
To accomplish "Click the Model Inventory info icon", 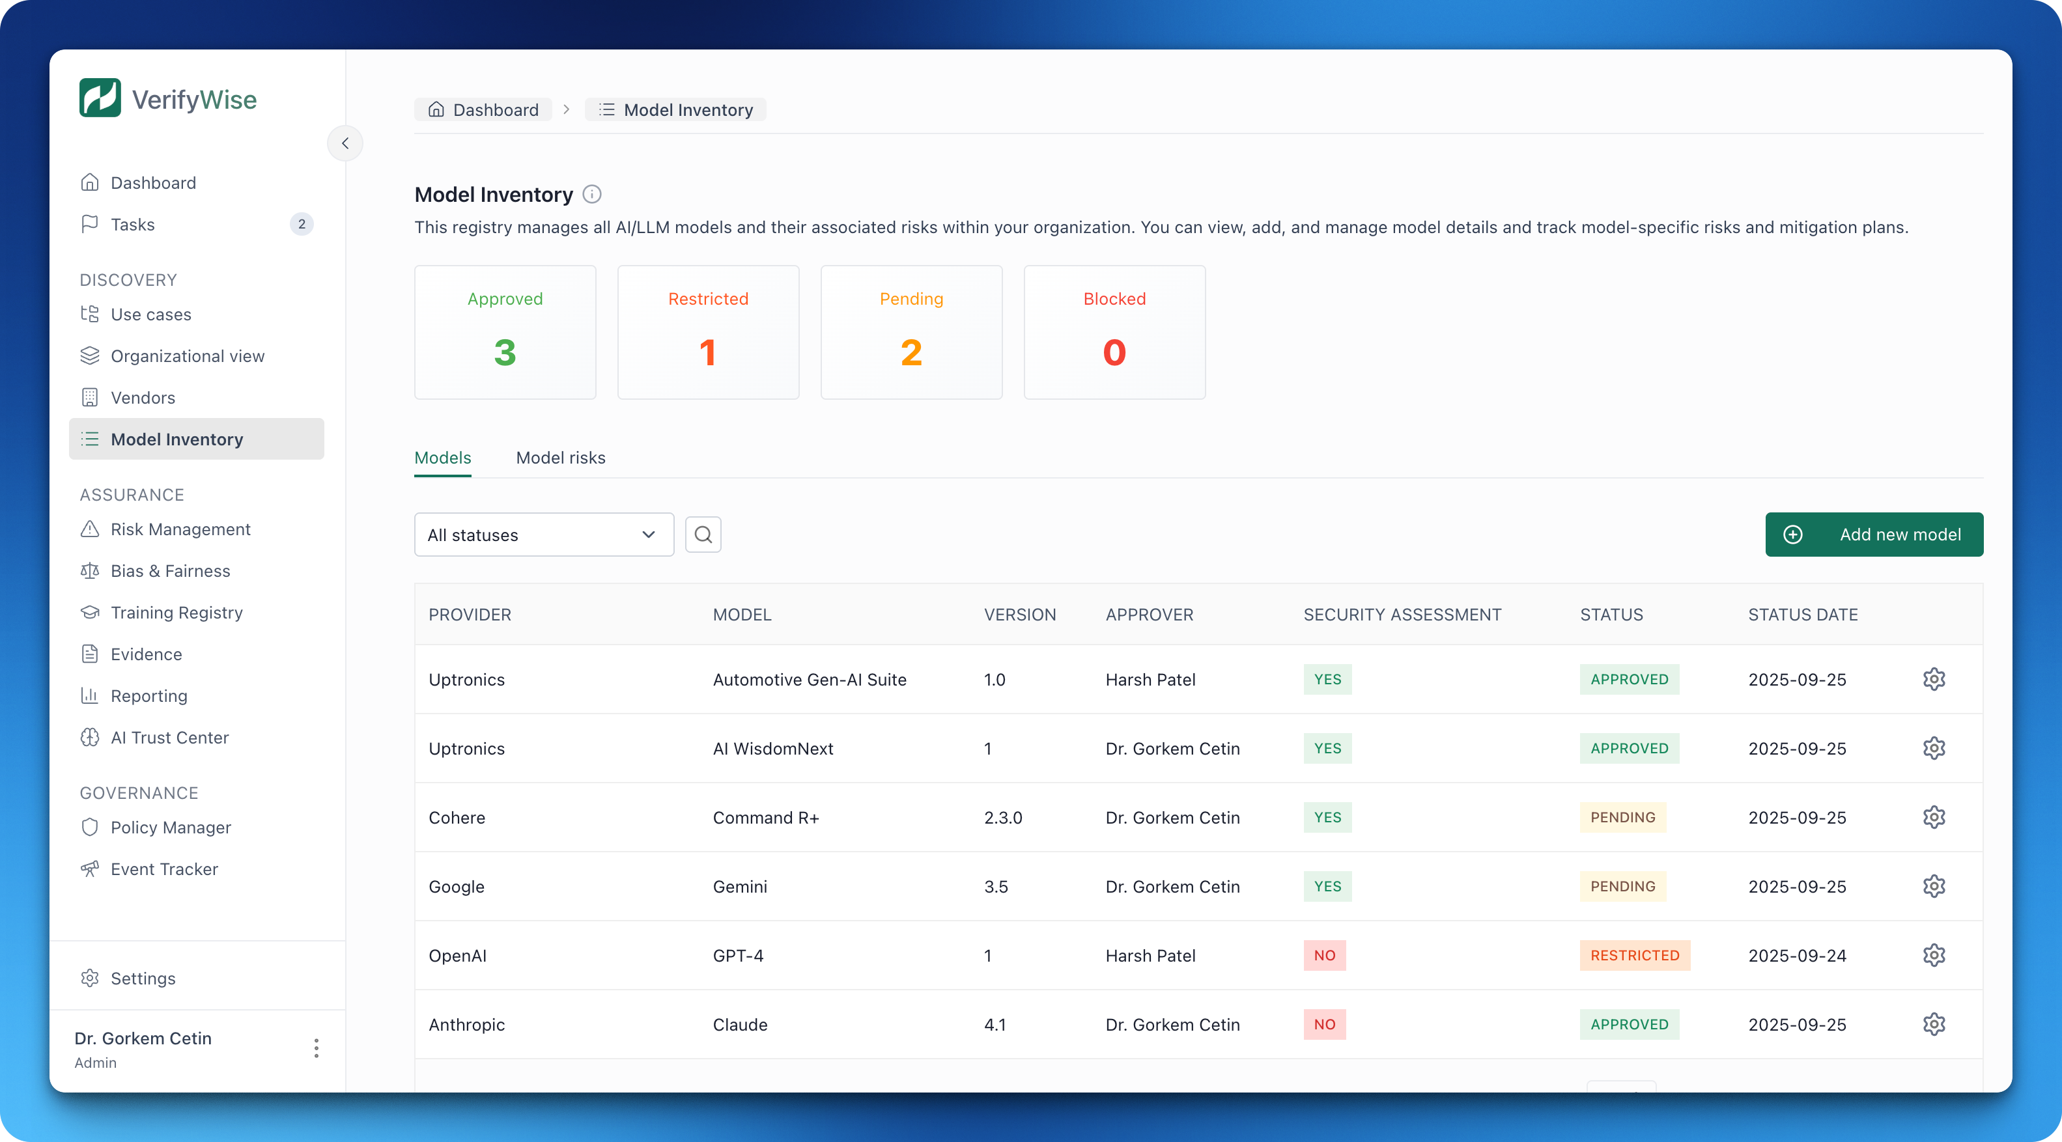I will pyautogui.click(x=592, y=195).
